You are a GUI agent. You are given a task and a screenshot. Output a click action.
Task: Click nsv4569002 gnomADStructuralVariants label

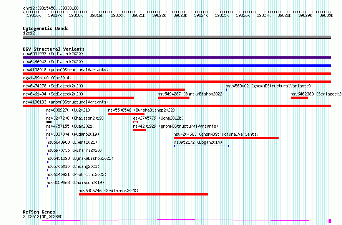pos(268,86)
